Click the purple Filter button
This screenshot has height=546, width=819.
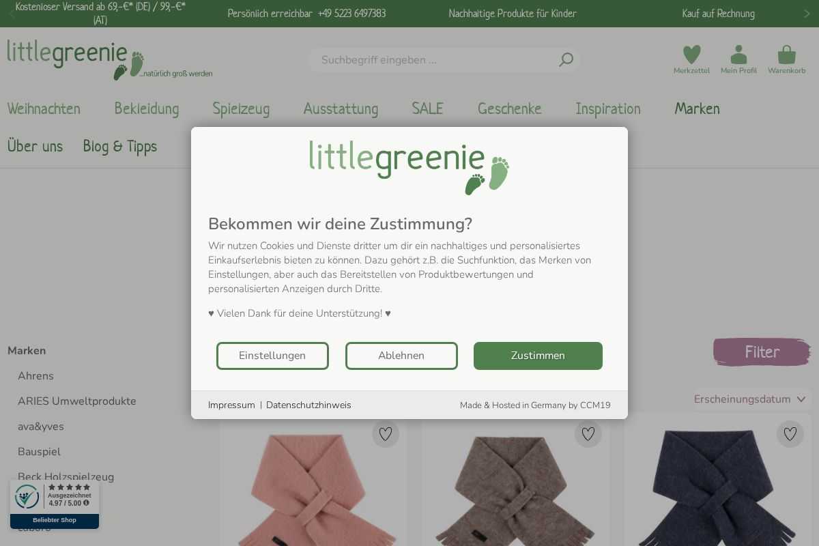(762, 352)
